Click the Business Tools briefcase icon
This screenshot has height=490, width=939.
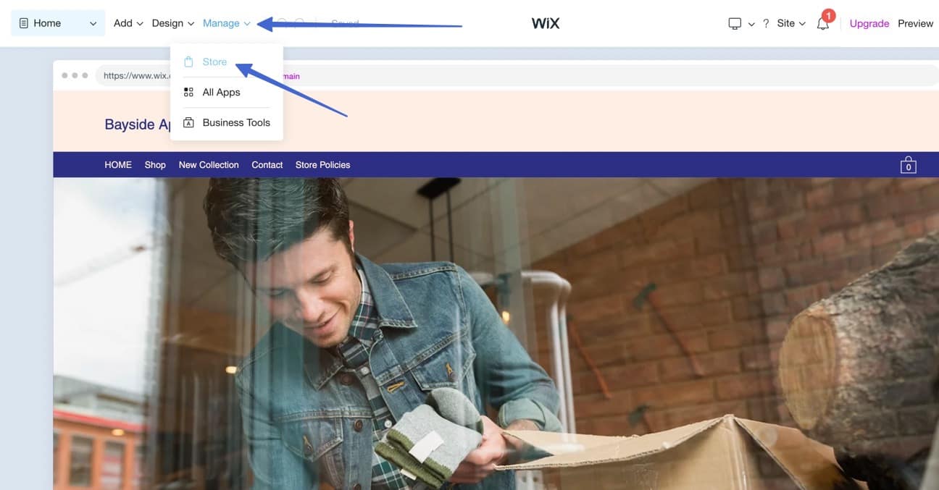point(188,122)
